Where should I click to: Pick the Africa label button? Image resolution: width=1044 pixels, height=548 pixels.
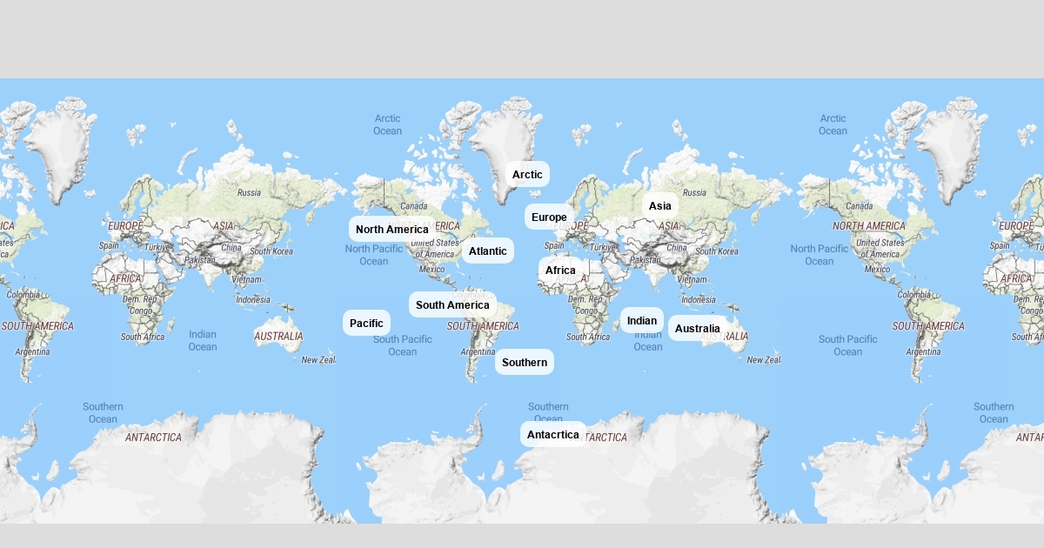click(560, 270)
